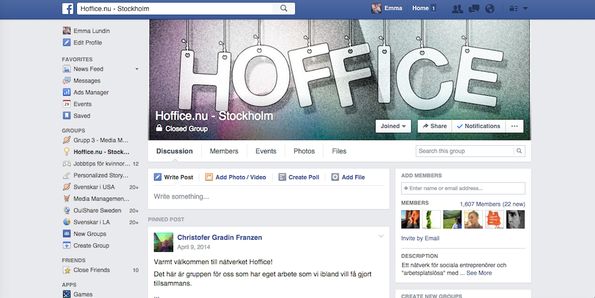This screenshot has height=298, width=595.
Task: Click the Share button on cover
Action: coord(435,126)
